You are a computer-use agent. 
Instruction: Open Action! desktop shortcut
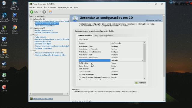tap(4, 88)
